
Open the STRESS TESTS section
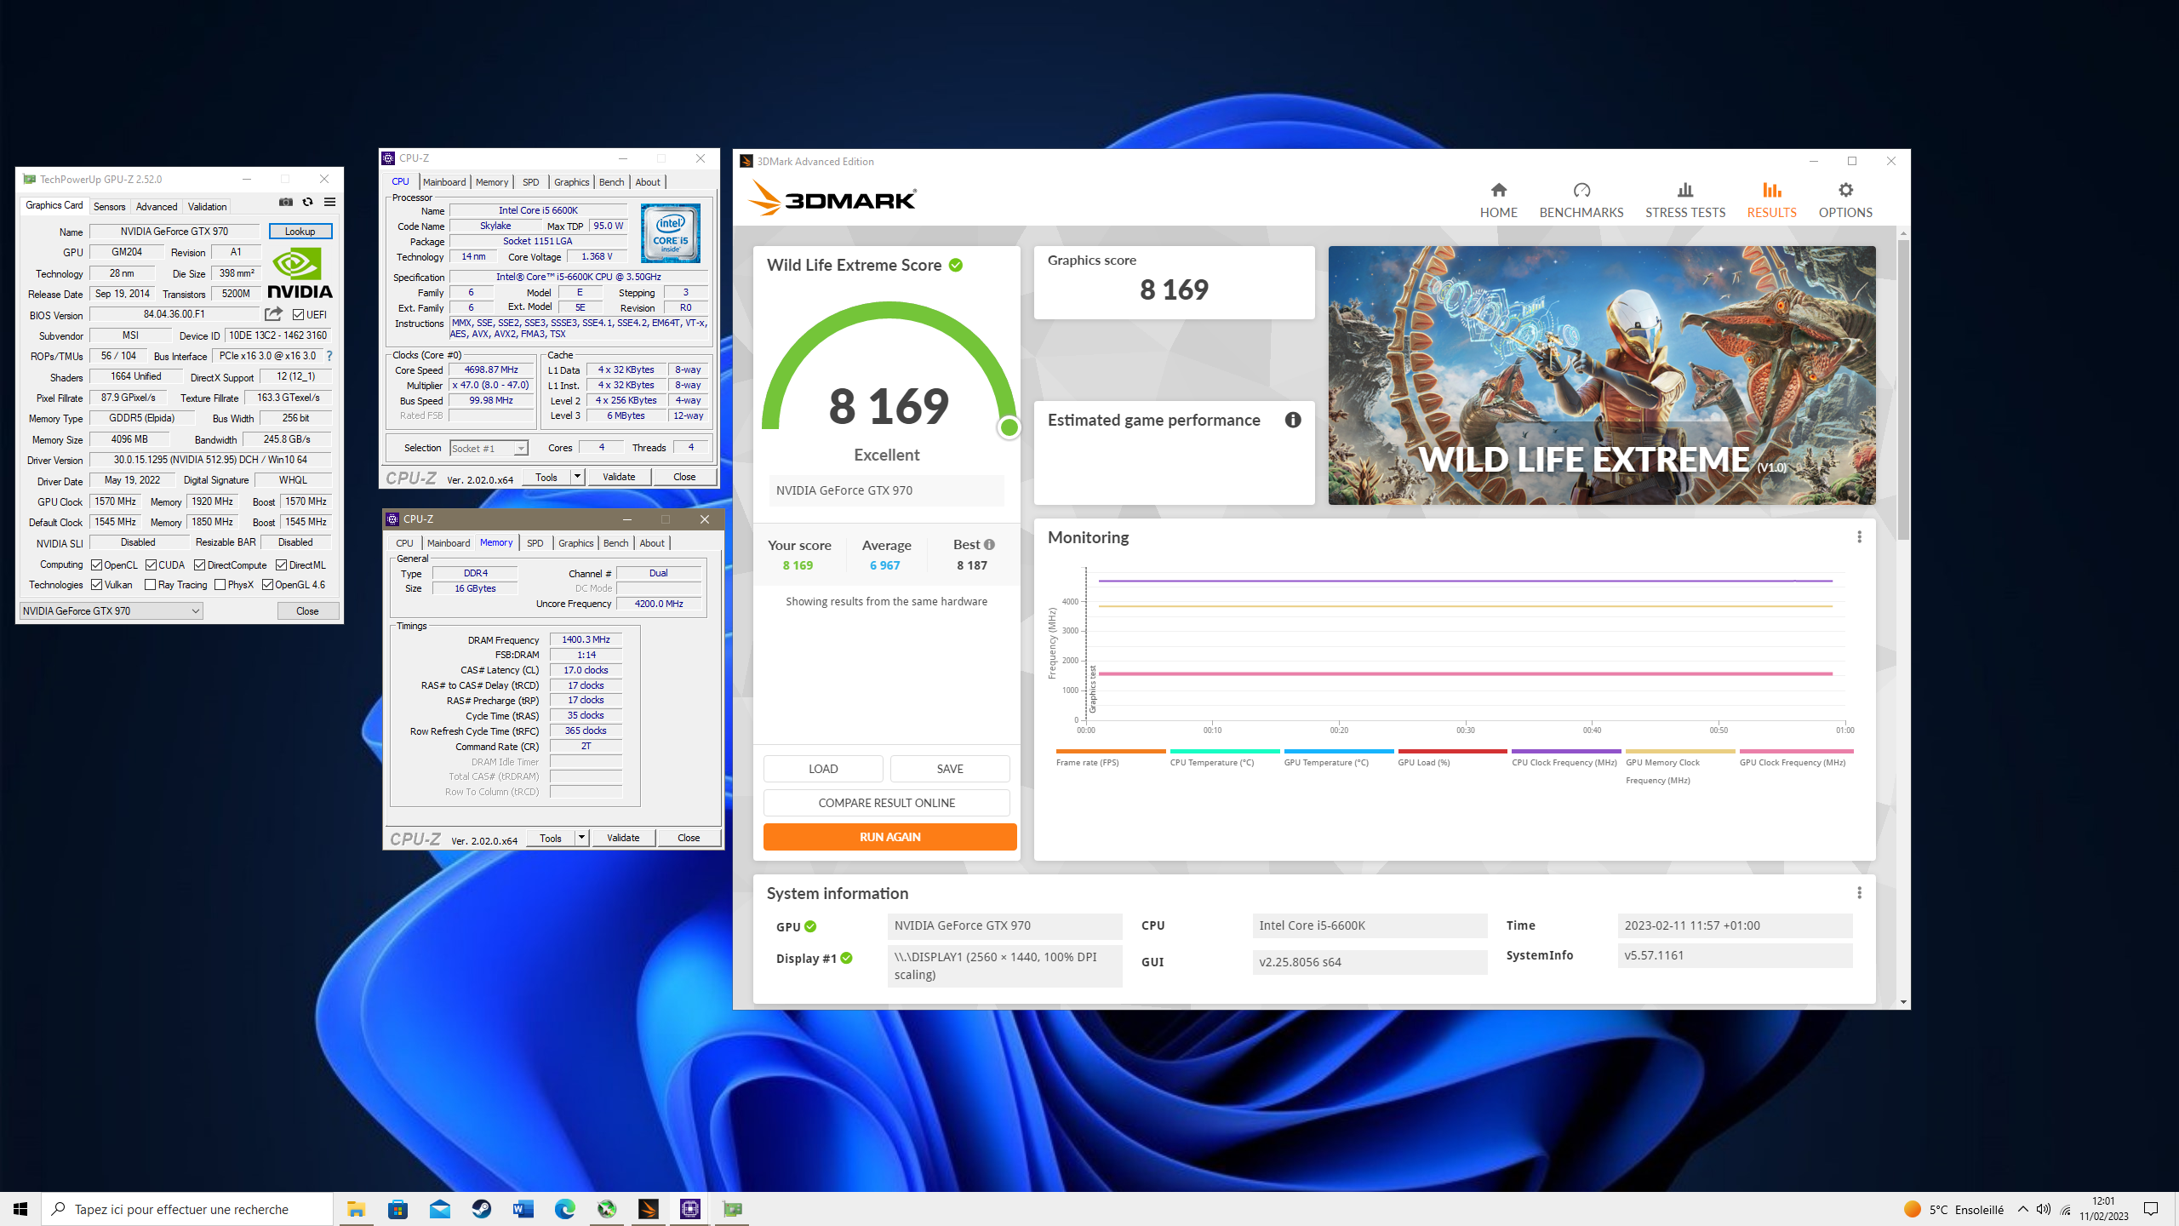1684,200
